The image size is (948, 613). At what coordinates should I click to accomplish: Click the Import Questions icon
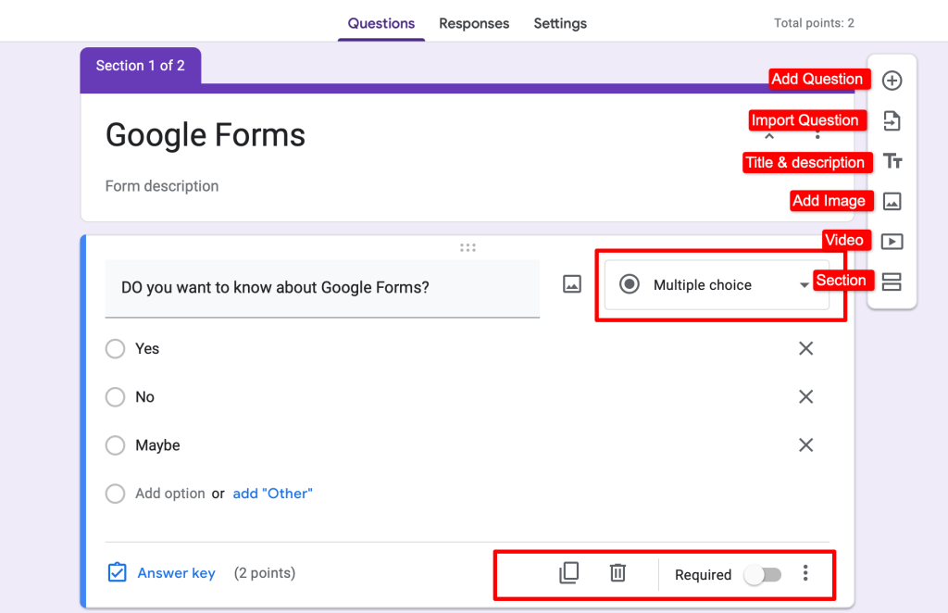(x=892, y=120)
